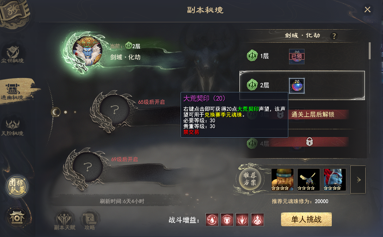Click the bee pet recommended thumbnail
The image size is (383, 237).
click(308, 180)
